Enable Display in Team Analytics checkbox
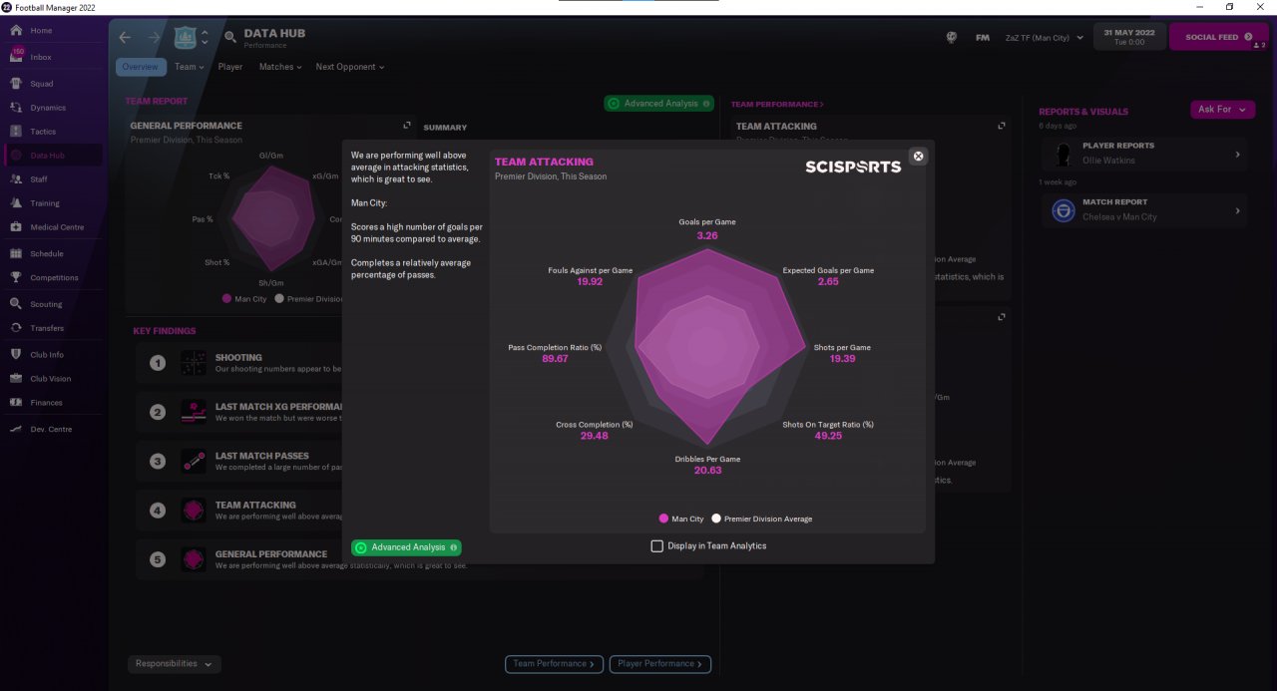 pyautogui.click(x=656, y=545)
